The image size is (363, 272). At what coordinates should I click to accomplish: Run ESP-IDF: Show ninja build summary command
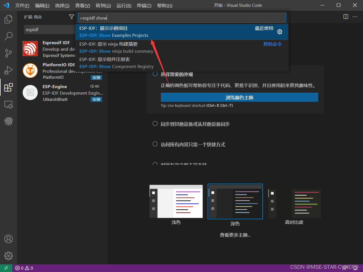coord(182,48)
